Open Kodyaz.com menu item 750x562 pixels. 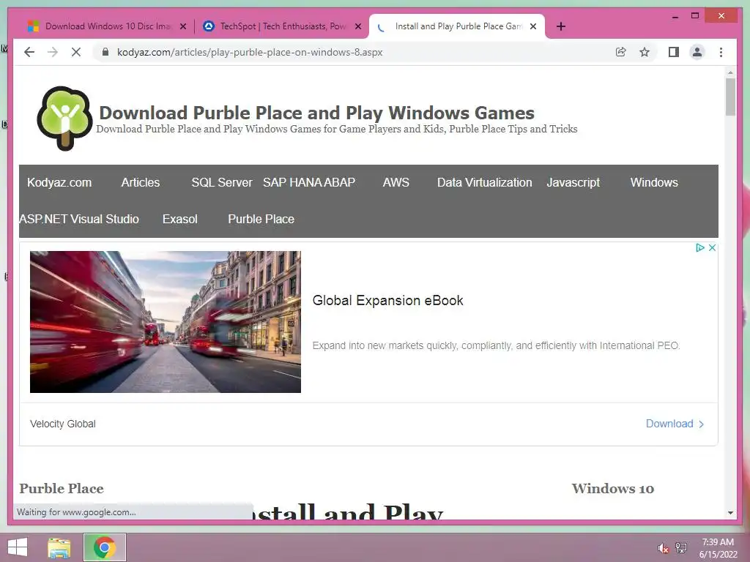59,182
